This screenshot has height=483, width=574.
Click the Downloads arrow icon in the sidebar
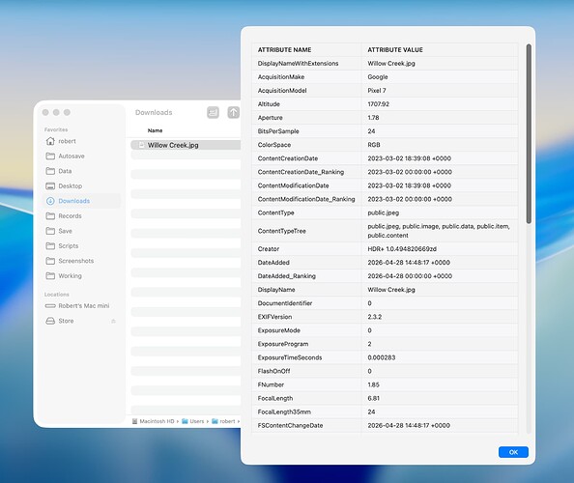point(50,201)
